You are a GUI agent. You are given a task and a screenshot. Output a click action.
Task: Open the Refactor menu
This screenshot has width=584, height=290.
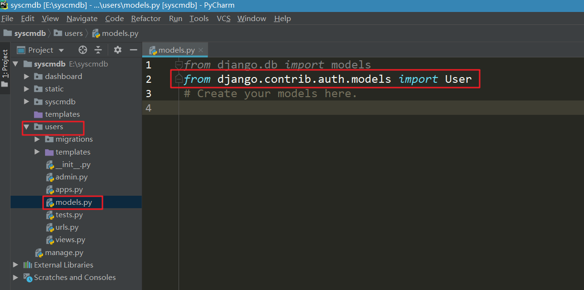(146, 19)
